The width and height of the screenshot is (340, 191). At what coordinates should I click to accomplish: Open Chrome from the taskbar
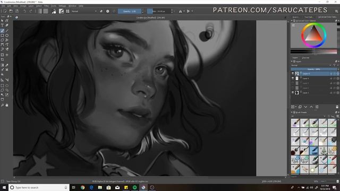[x=83, y=187]
